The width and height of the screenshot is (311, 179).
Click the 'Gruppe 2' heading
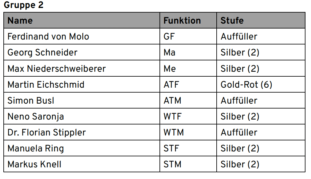click(24, 5)
